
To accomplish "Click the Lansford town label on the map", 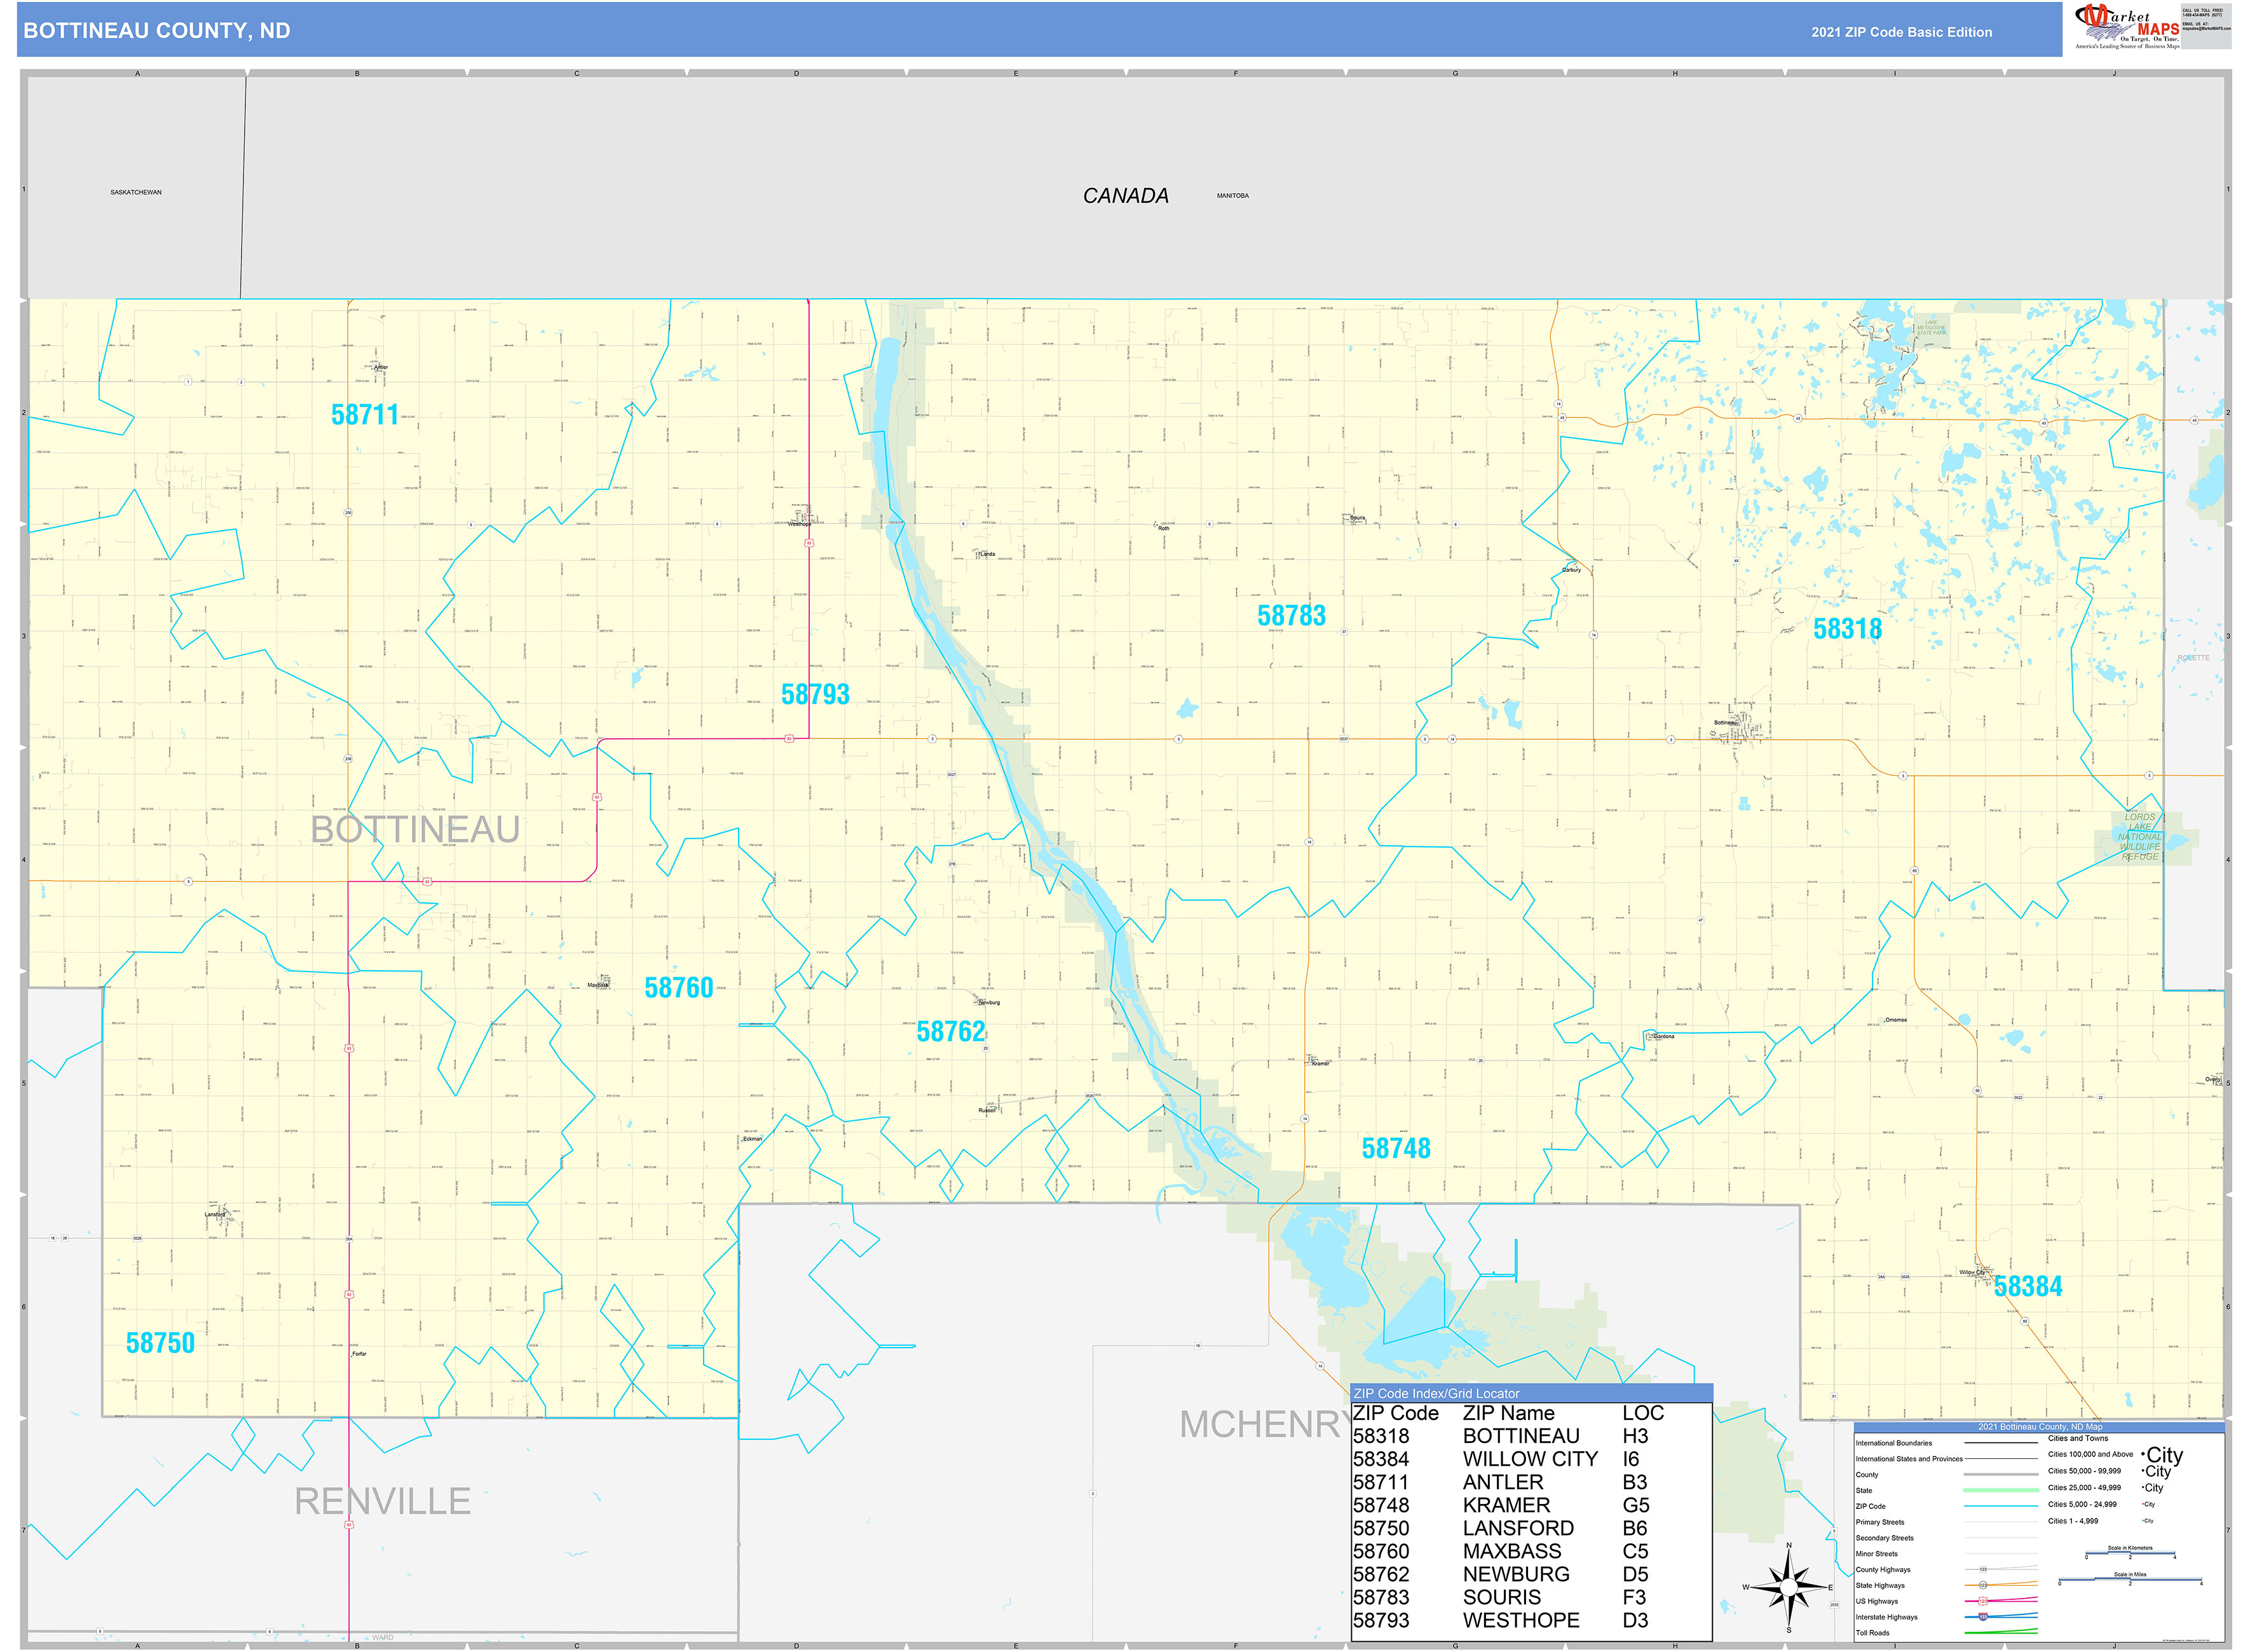I will (x=215, y=1214).
